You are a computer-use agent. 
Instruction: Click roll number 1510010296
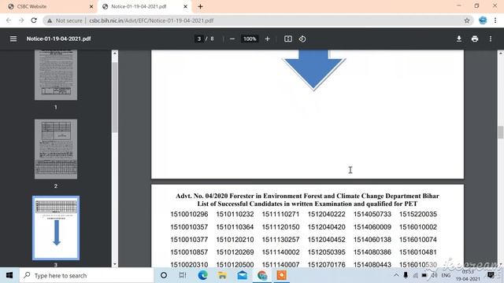[x=189, y=215]
